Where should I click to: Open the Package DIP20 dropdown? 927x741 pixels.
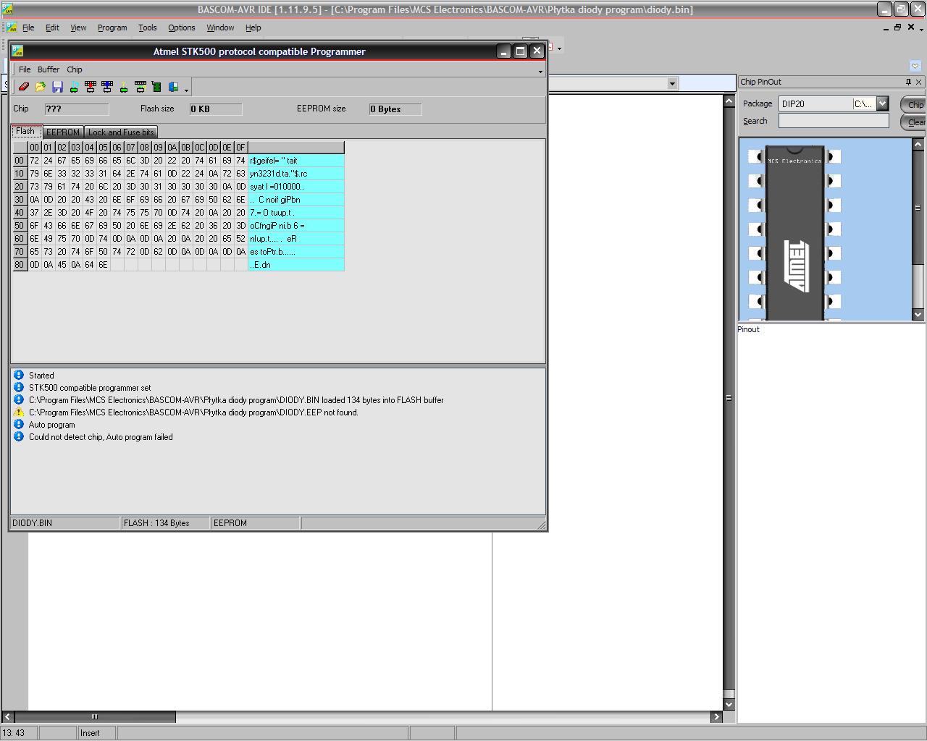[882, 103]
